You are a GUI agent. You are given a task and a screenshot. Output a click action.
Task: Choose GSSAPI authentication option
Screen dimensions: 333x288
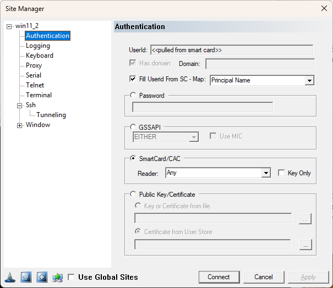(x=133, y=126)
